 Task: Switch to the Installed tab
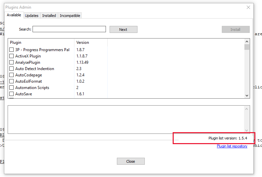pyautogui.click(x=49, y=16)
